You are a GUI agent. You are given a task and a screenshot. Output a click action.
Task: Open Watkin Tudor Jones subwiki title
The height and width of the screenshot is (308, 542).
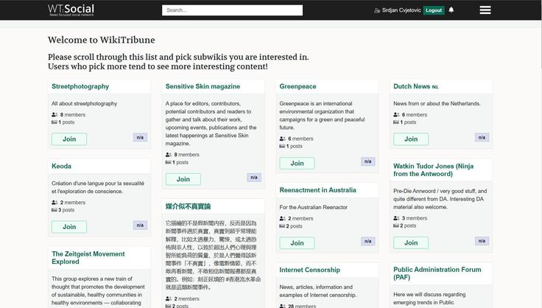pos(434,169)
